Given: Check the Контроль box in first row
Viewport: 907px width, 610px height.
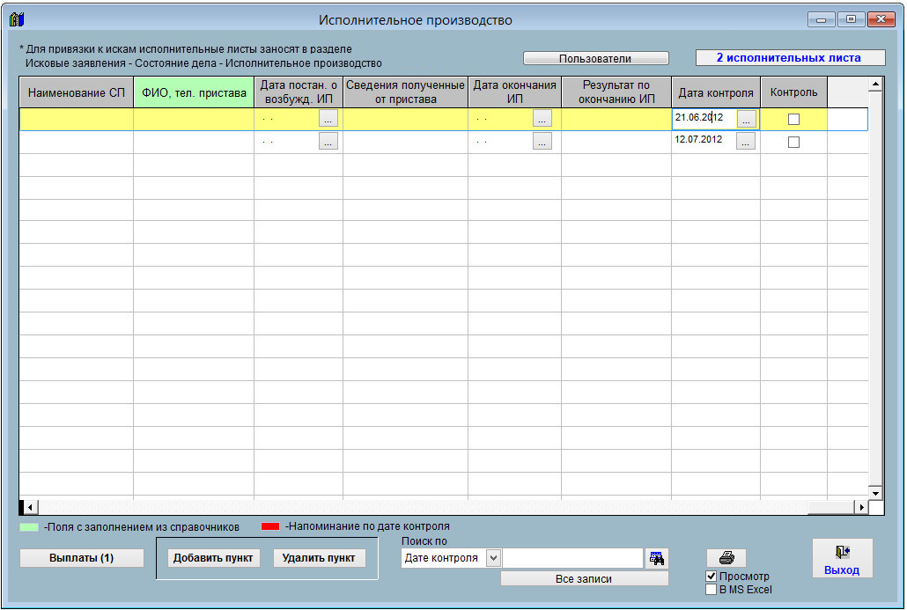Looking at the screenshot, I should 793,119.
